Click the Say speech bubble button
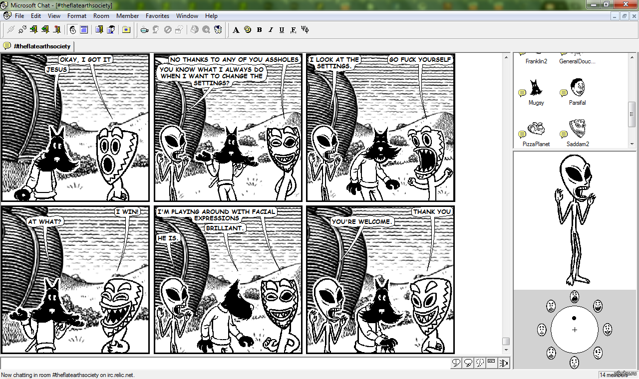This screenshot has height=379, width=639. click(x=456, y=363)
